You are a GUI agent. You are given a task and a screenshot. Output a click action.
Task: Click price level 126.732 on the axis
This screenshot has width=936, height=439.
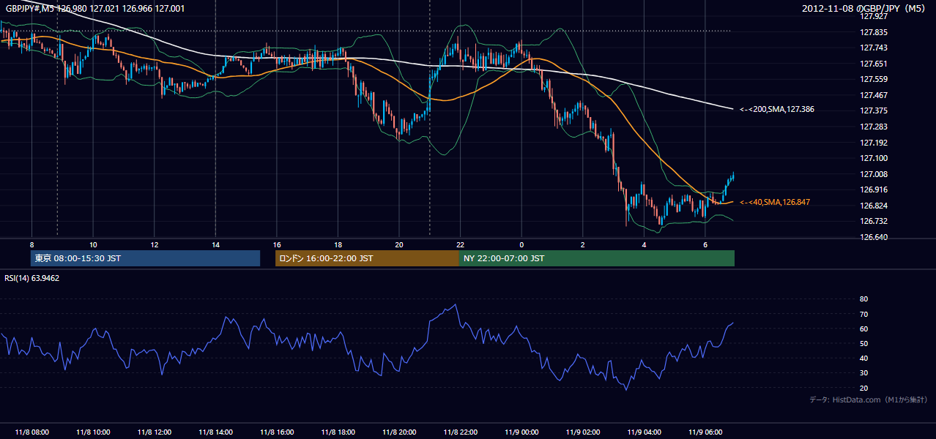[x=874, y=221]
